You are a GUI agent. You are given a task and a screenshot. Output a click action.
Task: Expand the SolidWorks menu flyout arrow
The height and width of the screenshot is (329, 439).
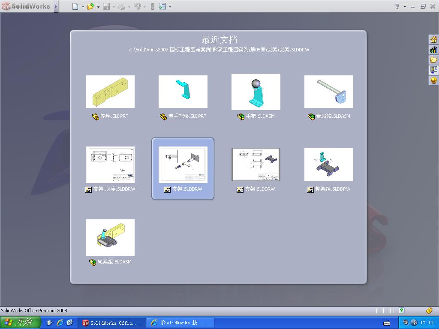56,6
